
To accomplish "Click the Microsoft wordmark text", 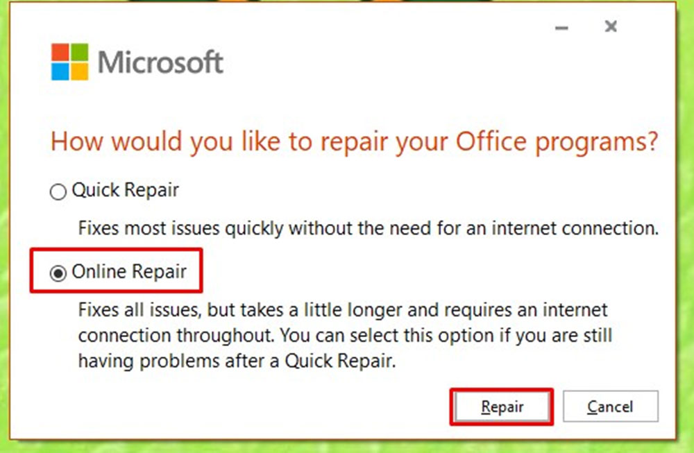I will (160, 62).
